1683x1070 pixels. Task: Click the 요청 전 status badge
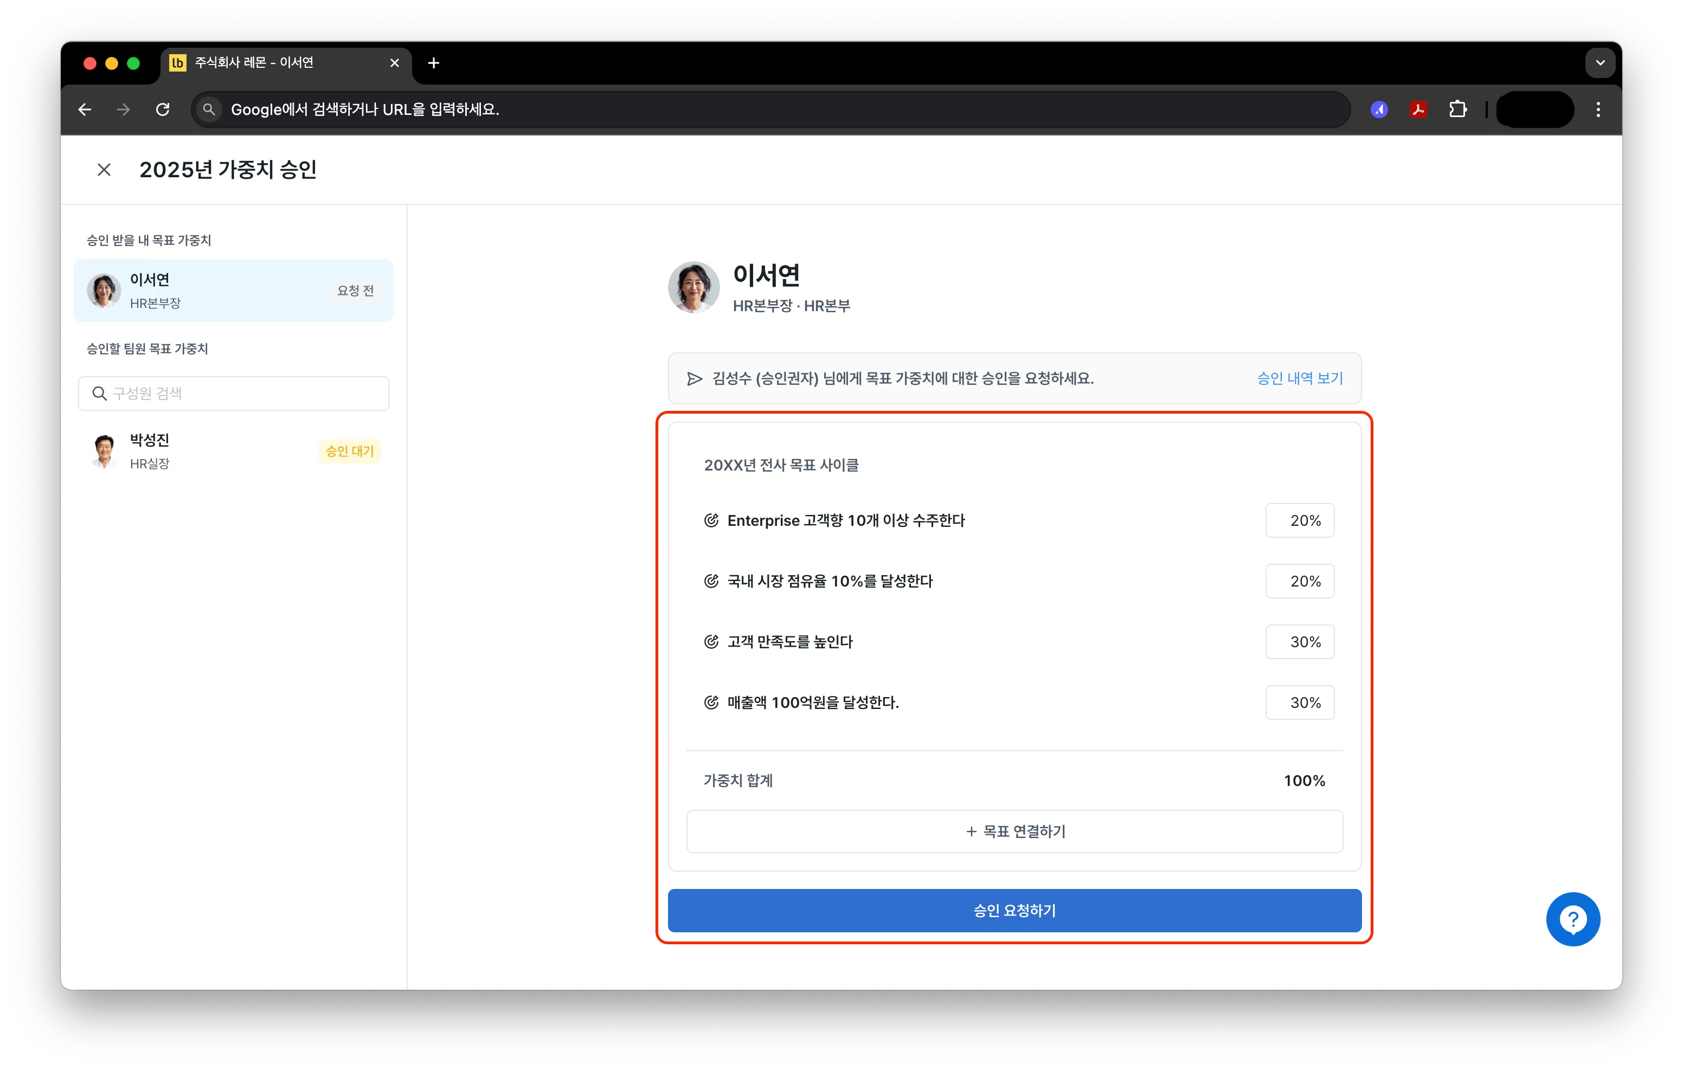355,291
